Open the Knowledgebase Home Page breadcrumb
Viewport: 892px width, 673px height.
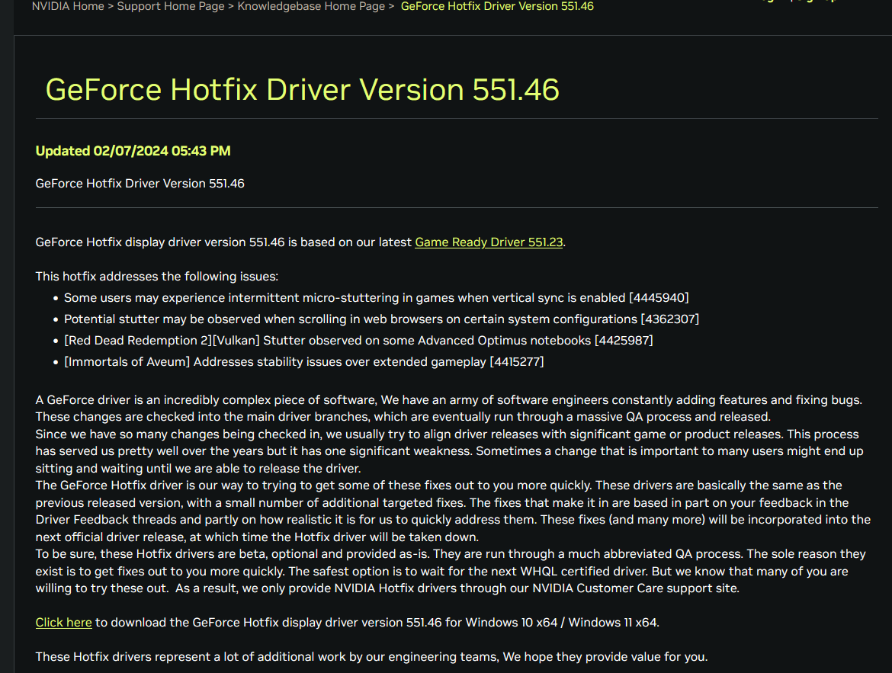(x=311, y=6)
